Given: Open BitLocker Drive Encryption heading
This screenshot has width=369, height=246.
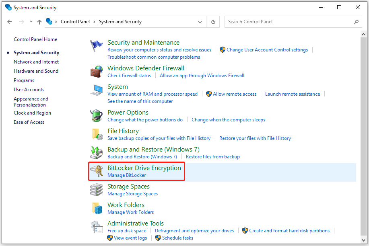Looking at the screenshot, I should [x=144, y=168].
